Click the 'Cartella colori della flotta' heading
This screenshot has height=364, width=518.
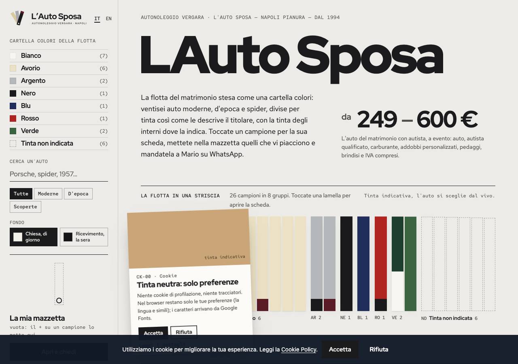click(x=53, y=41)
